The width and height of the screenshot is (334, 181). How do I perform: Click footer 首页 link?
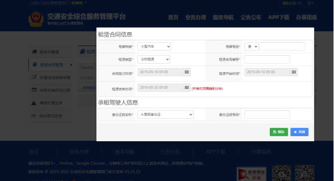tap(34, 152)
